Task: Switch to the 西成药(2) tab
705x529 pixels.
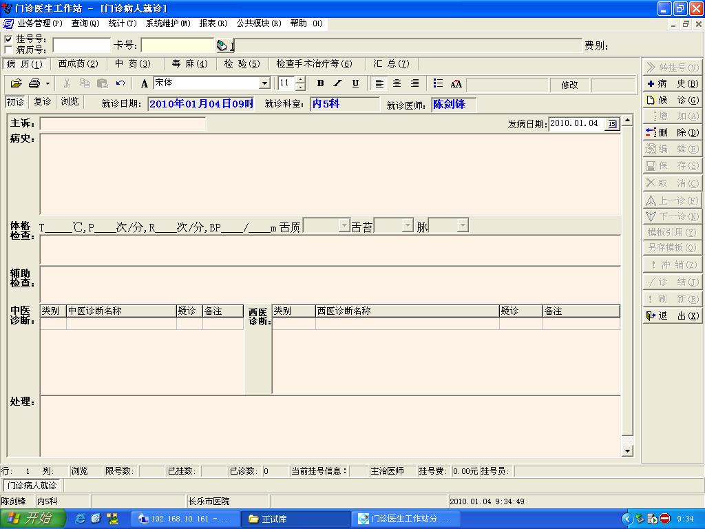Action: pyautogui.click(x=78, y=64)
